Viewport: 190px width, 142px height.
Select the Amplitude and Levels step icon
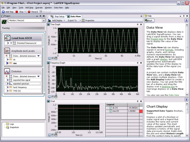(7, 51)
